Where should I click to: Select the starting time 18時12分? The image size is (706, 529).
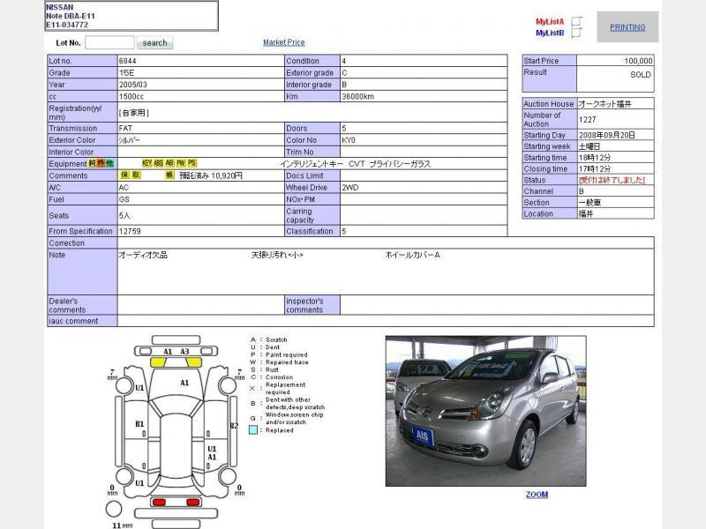point(595,158)
